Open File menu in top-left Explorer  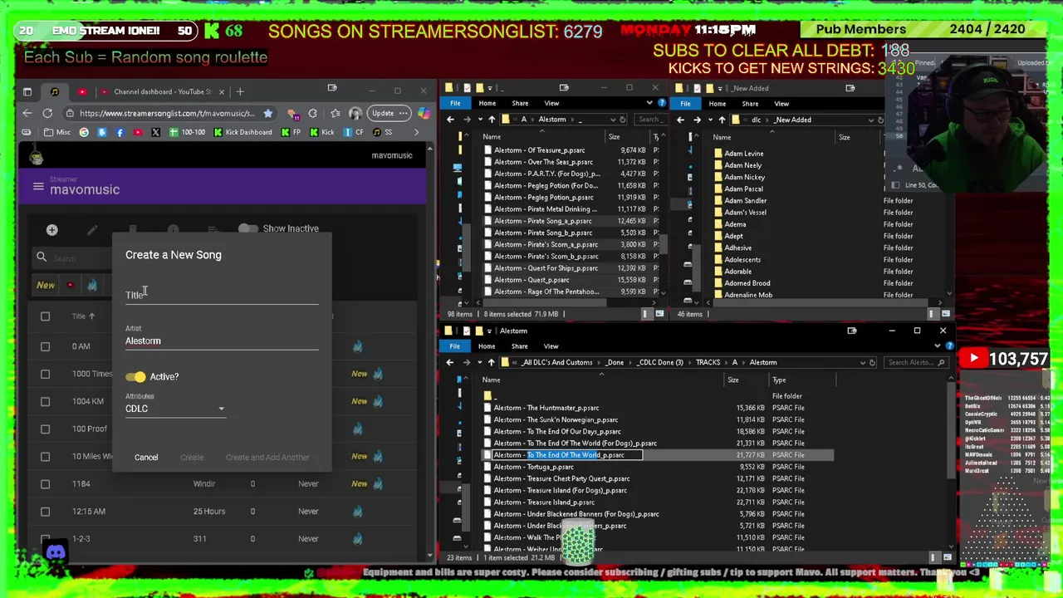click(x=455, y=103)
